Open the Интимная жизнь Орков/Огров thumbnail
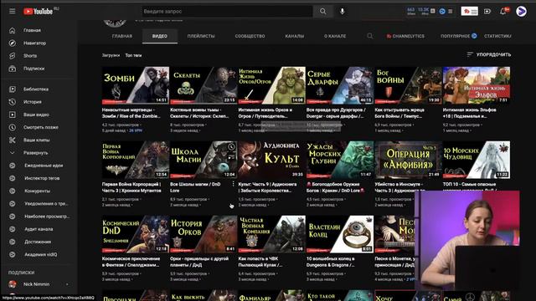 click(x=271, y=85)
